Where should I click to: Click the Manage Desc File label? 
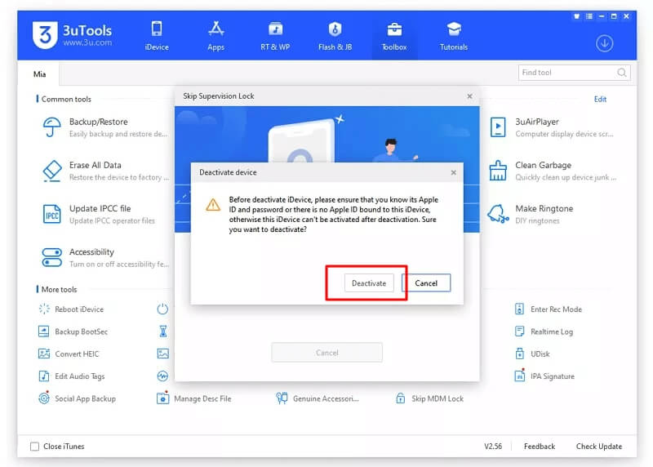(x=202, y=398)
